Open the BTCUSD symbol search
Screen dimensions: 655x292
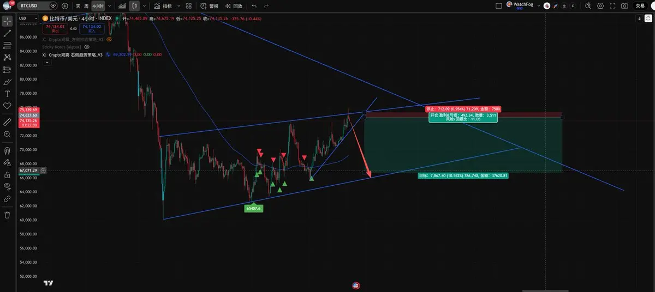[37, 5]
